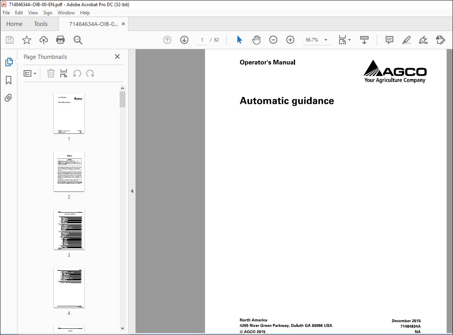Open the Help menu
This screenshot has height=335, width=453.
85,13
